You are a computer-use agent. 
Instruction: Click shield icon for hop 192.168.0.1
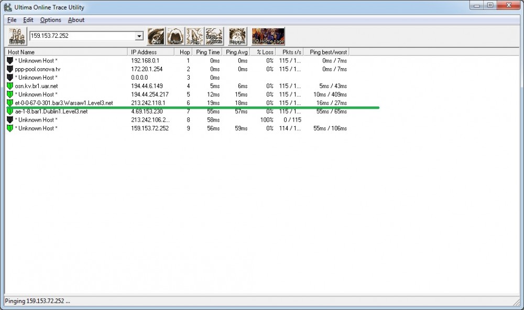pos(9,60)
